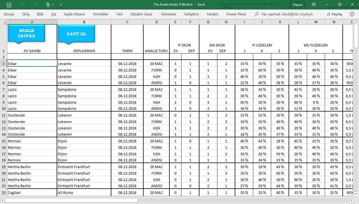Click the Tell Me search lightbulb icon

click(257, 14)
